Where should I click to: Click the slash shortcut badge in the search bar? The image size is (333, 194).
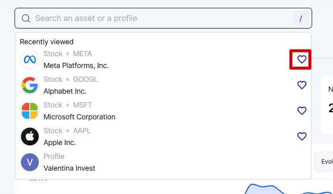click(x=301, y=19)
